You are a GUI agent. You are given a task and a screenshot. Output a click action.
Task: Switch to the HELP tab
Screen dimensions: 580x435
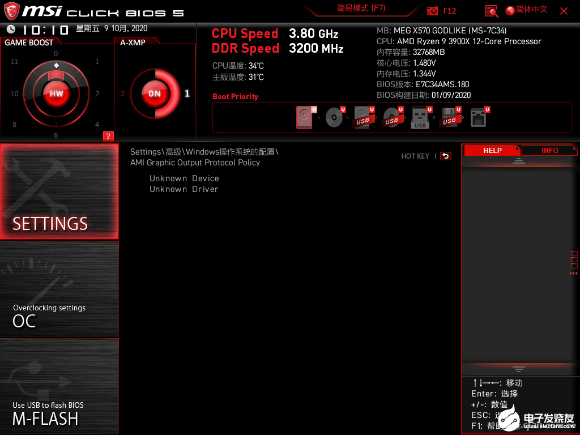tap(492, 150)
